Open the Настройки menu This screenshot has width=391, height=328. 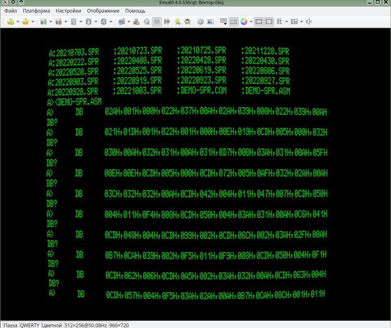tap(68, 11)
